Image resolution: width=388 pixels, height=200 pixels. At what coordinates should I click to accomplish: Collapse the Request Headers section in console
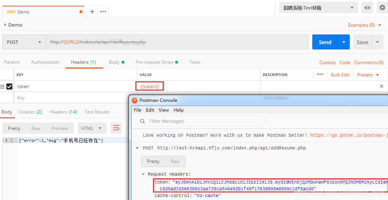[x=143, y=174]
